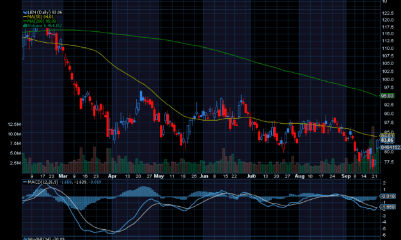Image resolution: width=401 pixels, height=240 pixels.
Task: Click the 90.0 price axis label
Action: point(388,114)
